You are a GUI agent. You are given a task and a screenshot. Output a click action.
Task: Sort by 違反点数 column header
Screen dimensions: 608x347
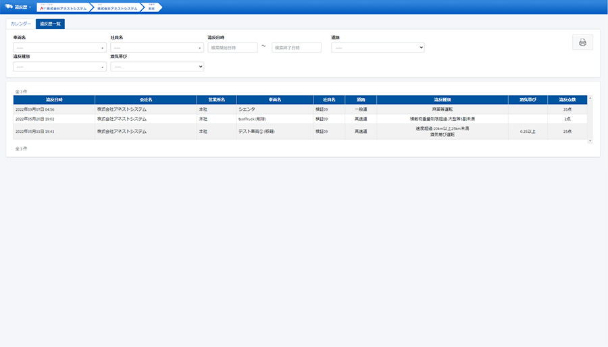[567, 99]
